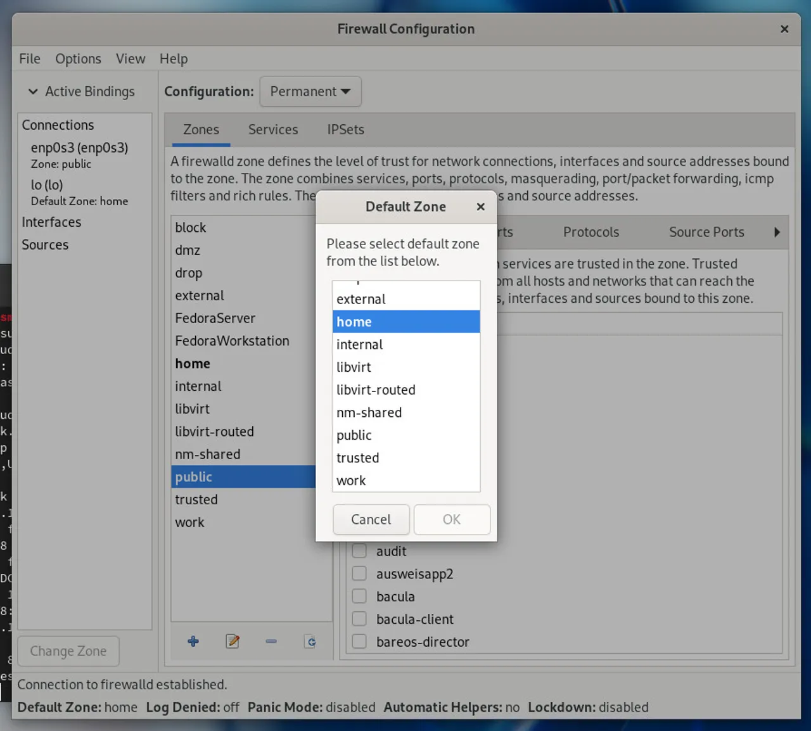Select the trusted zone in main zone list

click(243, 500)
